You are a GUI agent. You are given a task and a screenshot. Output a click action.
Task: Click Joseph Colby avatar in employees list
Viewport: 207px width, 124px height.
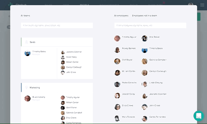pos(117,96)
